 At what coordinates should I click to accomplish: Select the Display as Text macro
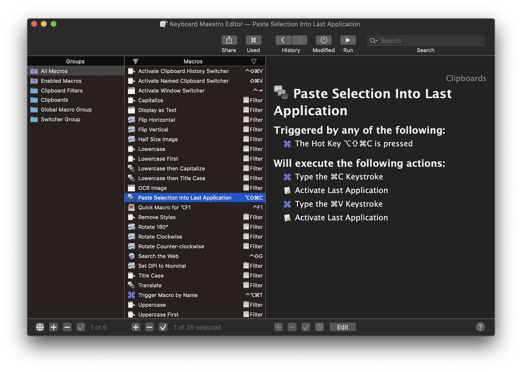195,110
